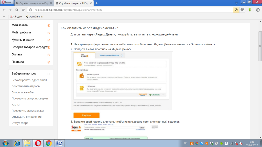Open the volume tray icon
Viewport: 262px width, 147px height.
click(241, 143)
